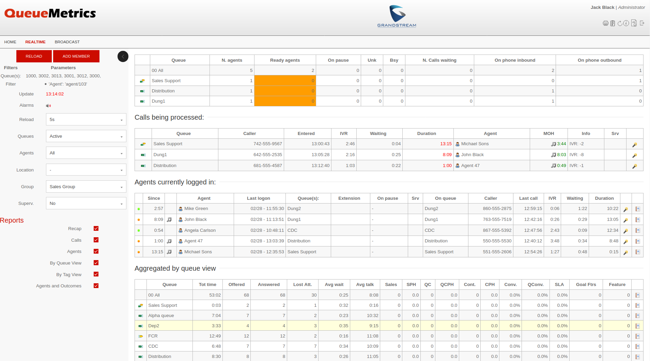Open details icon for Mike Green row
Image resolution: width=650 pixels, height=361 pixels.
point(637,209)
